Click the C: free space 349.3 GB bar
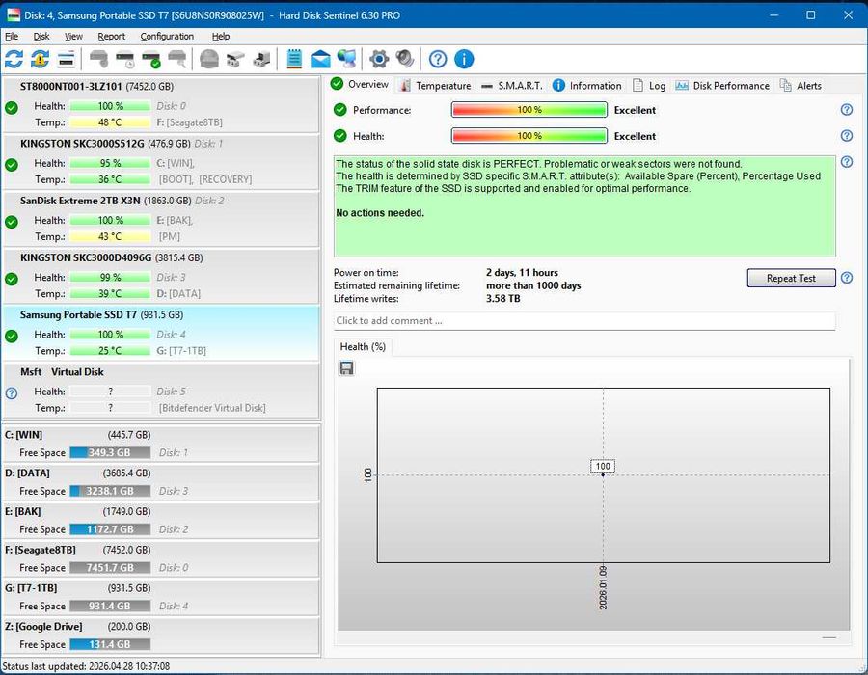 [x=110, y=452]
